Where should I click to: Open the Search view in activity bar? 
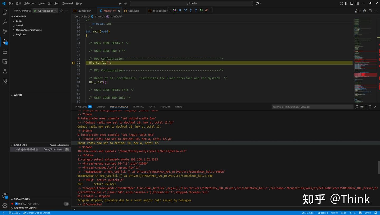pos(5,22)
